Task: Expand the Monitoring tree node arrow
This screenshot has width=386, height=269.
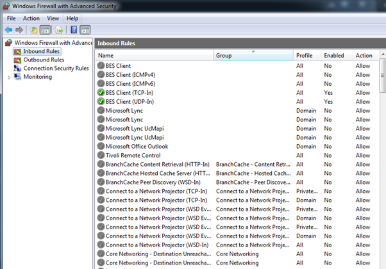Action: click(x=9, y=77)
